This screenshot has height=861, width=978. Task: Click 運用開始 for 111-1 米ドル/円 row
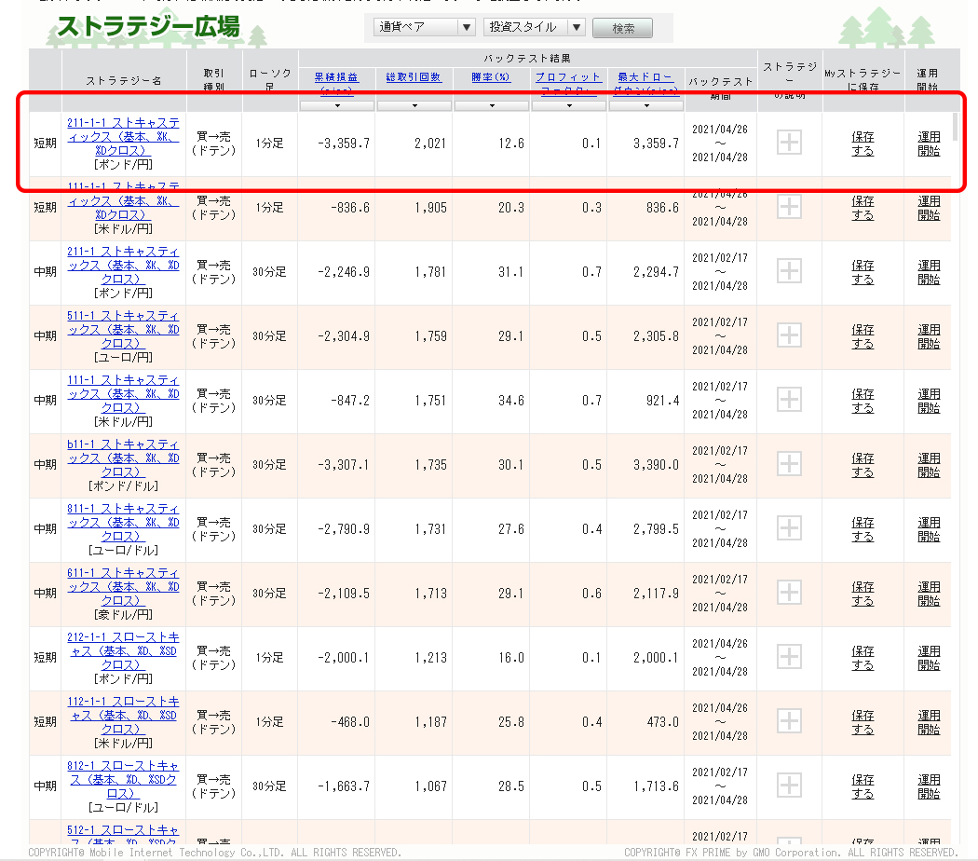click(929, 401)
